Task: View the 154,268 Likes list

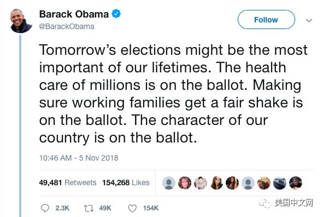Action: coord(126,182)
